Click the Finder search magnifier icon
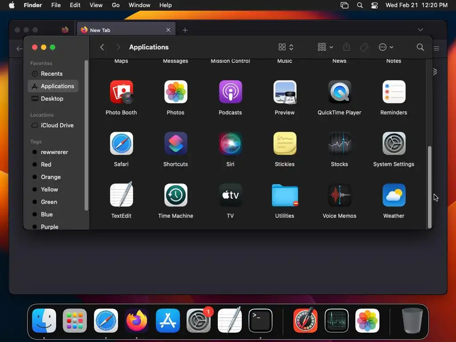Image resolution: width=456 pixels, height=342 pixels. 420,47
